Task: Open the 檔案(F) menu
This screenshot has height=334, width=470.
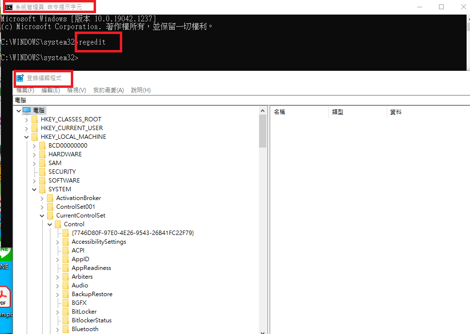Action: tap(25, 90)
